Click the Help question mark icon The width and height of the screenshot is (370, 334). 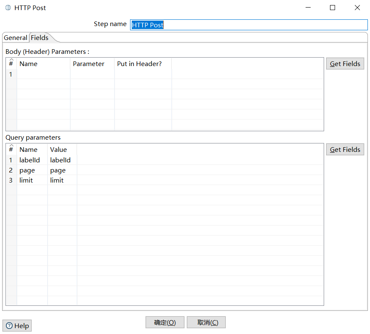[9, 326]
